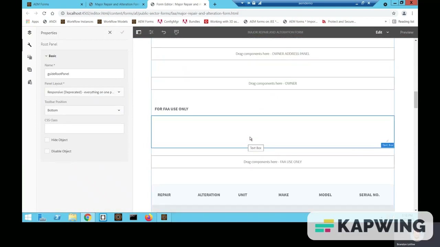Select the FOR FAA USE ONLY text box
Viewport: 440px width, 247px height.
pyautogui.click(x=273, y=132)
